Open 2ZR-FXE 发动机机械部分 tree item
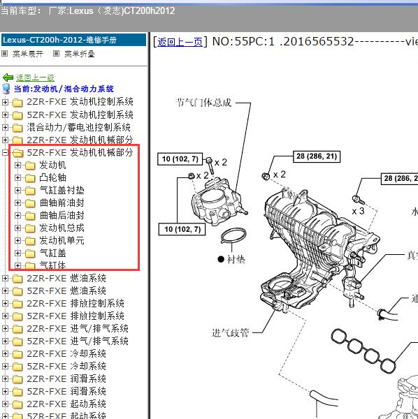The width and height of the screenshot is (418, 419). [x=80, y=140]
